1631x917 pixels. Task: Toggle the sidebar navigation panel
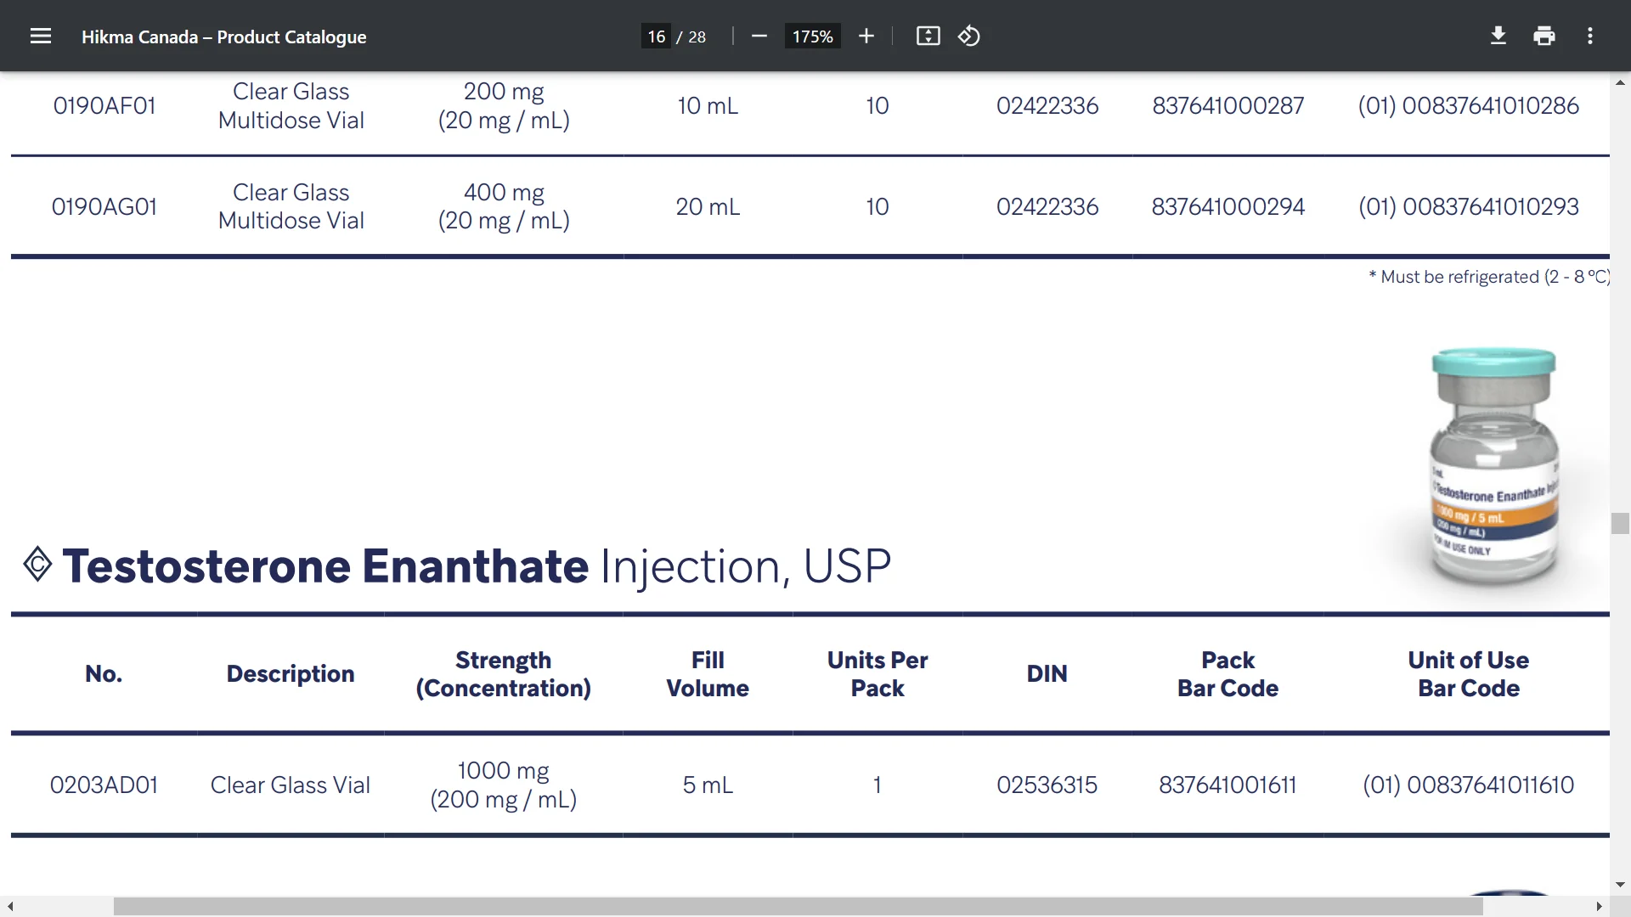coord(39,36)
